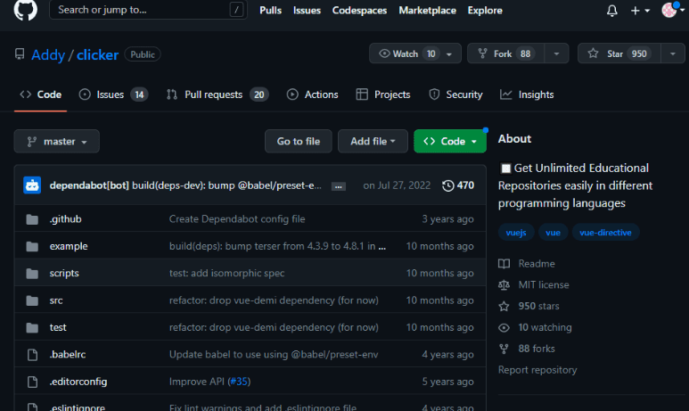This screenshot has height=411, width=689.
Task: Open the .github folder
Action: (65, 219)
